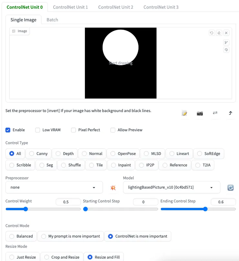Switch to ControlNet Unit 1 tab
Viewport: 239px width, 261px height.
[70, 7]
